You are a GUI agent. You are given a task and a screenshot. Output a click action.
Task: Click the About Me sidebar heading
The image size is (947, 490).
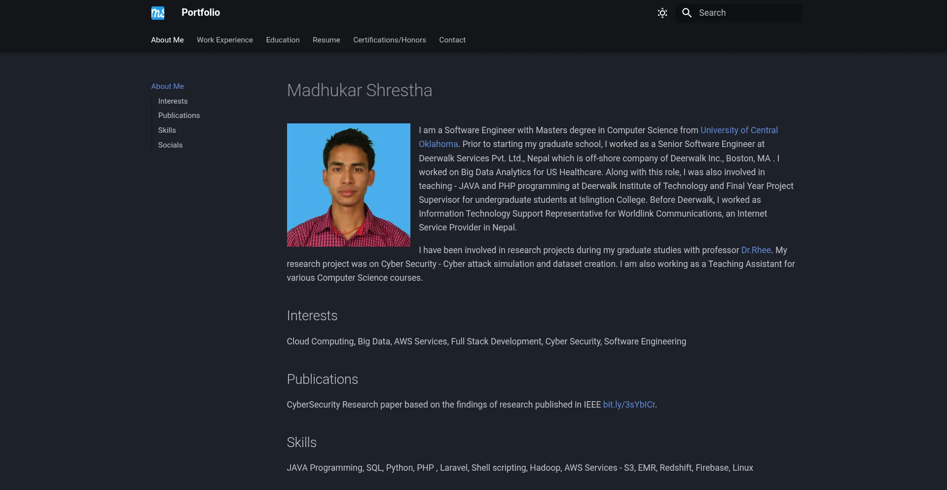click(168, 86)
